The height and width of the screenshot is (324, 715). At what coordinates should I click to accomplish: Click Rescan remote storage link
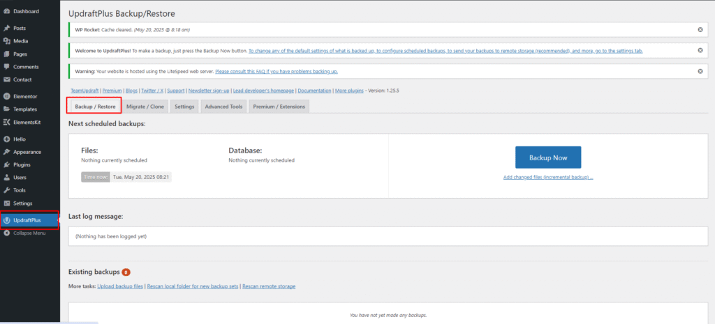coord(269,286)
